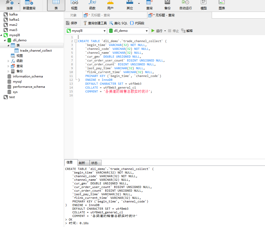This screenshot has height=227, width=265.
Task: Switch to the 状态 status tab
Action: click(95, 163)
